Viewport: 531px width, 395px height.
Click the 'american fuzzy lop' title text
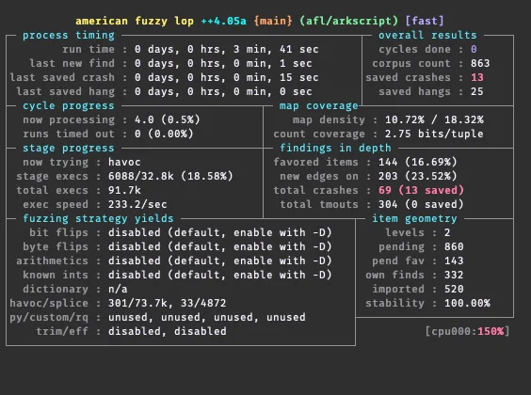tap(135, 21)
